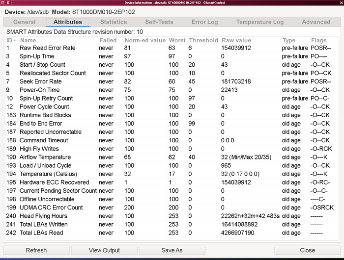Select the Attributes tab
344x260 pixels.
[67, 22]
